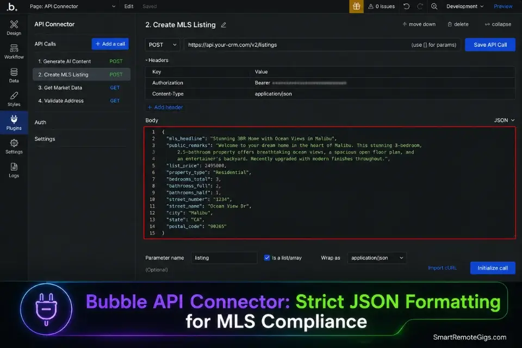522x348 pixels.
Task: Click the Authorization Bearer value field
Action: pyautogui.click(x=382, y=83)
